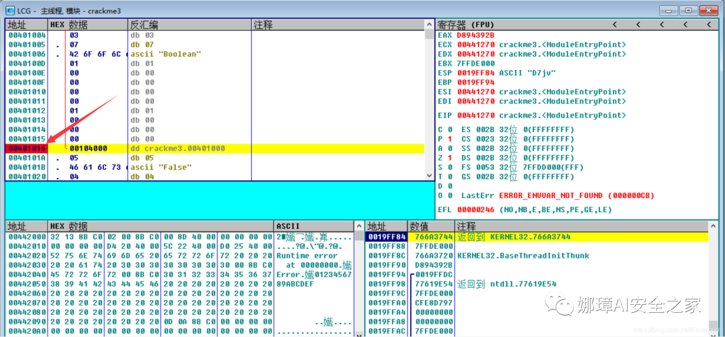725x337 pixels.
Task: Select the EDI register line
Action: [x=532, y=101]
